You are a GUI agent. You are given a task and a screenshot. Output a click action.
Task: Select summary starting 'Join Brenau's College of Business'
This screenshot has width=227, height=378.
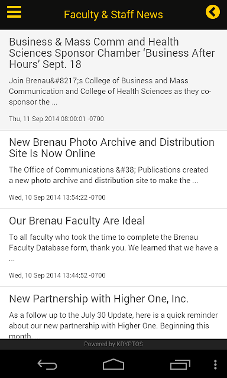tap(110, 91)
